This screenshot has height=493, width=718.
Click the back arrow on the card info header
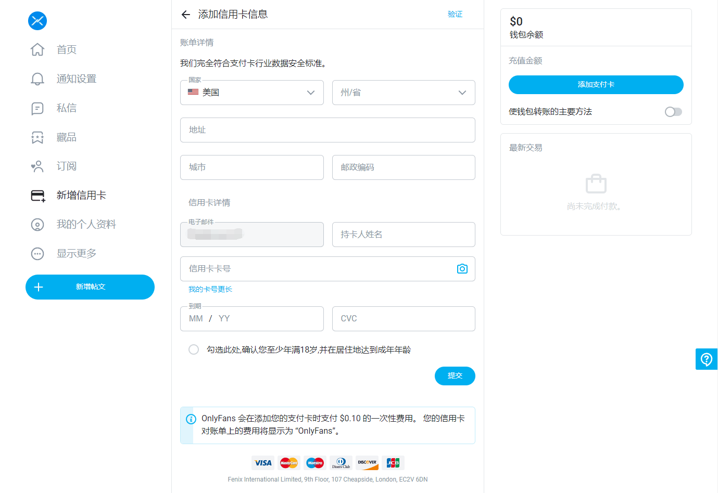tap(186, 14)
